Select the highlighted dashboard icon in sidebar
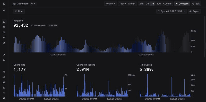This screenshot has width=206, height=102. tap(4, 22)
